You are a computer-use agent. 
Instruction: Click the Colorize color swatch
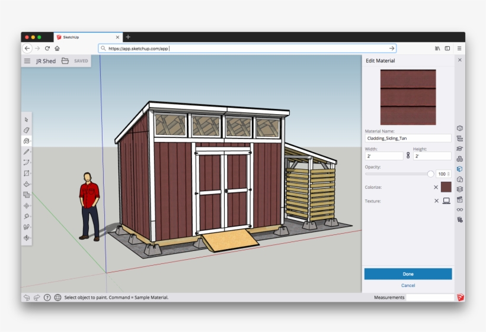point(446,187)
